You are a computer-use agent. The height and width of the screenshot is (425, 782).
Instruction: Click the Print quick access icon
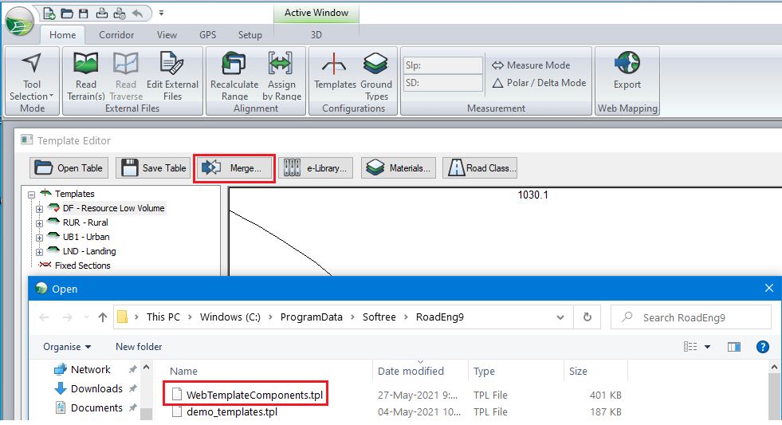(101, 14)
